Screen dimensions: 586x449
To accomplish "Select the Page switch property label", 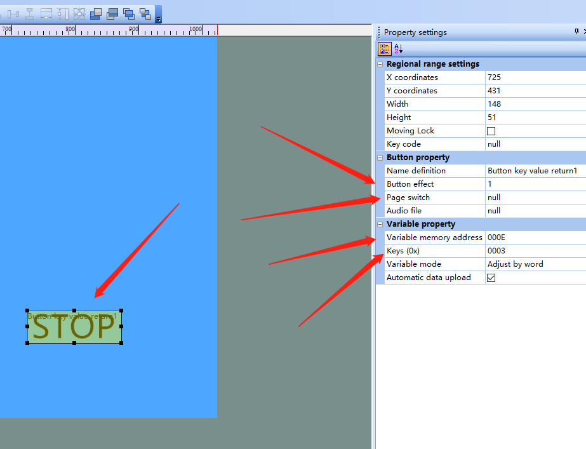I will point(408,198).
